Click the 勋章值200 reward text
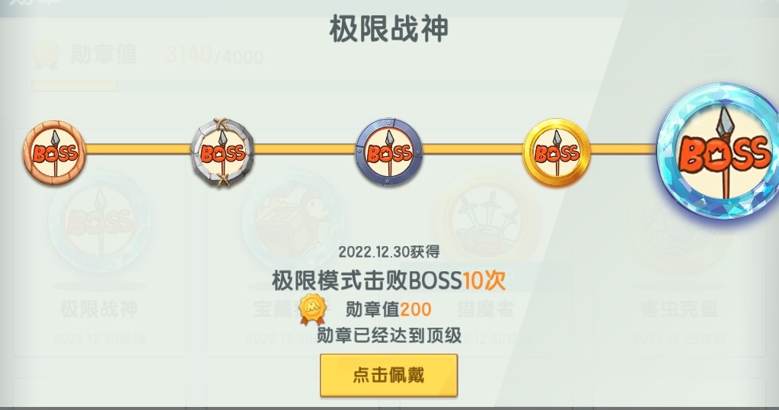Viewport: 779px width, 410px height. click(x=388, y=309)
